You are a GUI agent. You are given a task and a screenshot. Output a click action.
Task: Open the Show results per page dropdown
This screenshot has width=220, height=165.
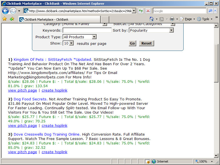pos(68,43)
